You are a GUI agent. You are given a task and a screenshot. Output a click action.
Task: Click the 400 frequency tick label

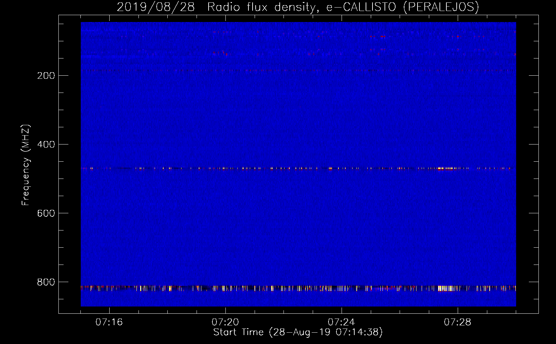46,144
